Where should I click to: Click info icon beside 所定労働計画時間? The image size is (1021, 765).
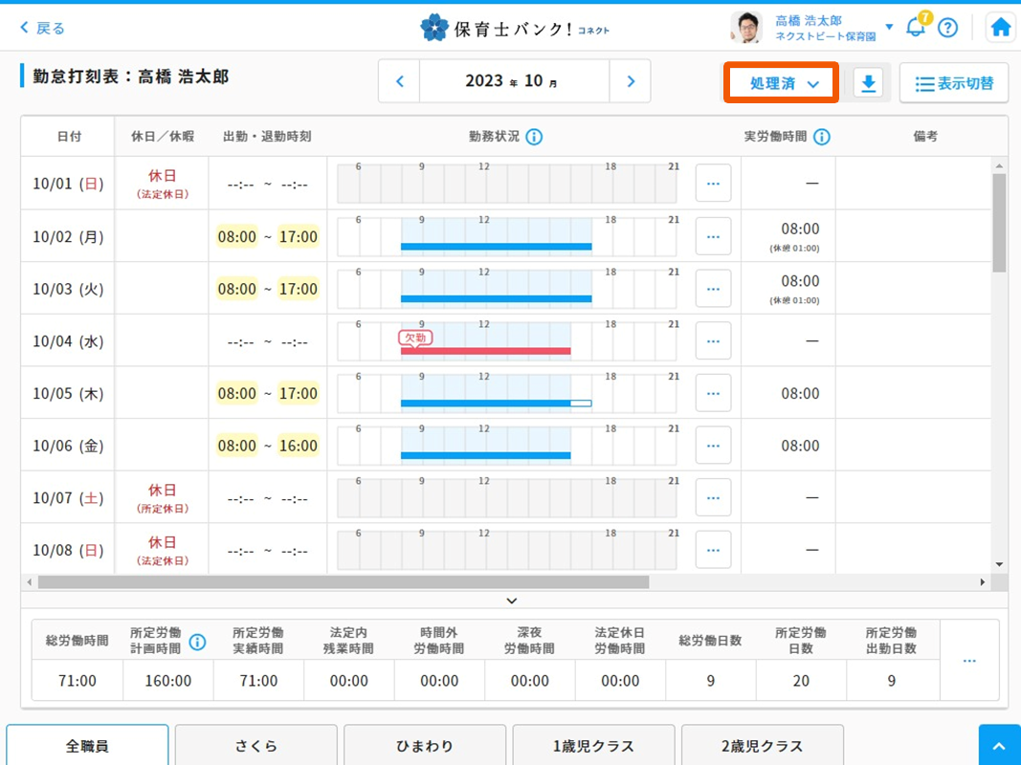click(197, 642)
